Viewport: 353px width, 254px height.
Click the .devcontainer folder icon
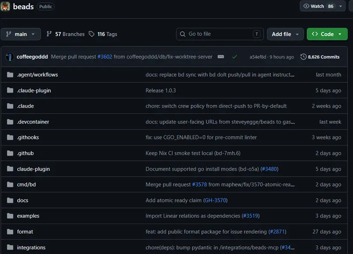[x=10, y=122]
